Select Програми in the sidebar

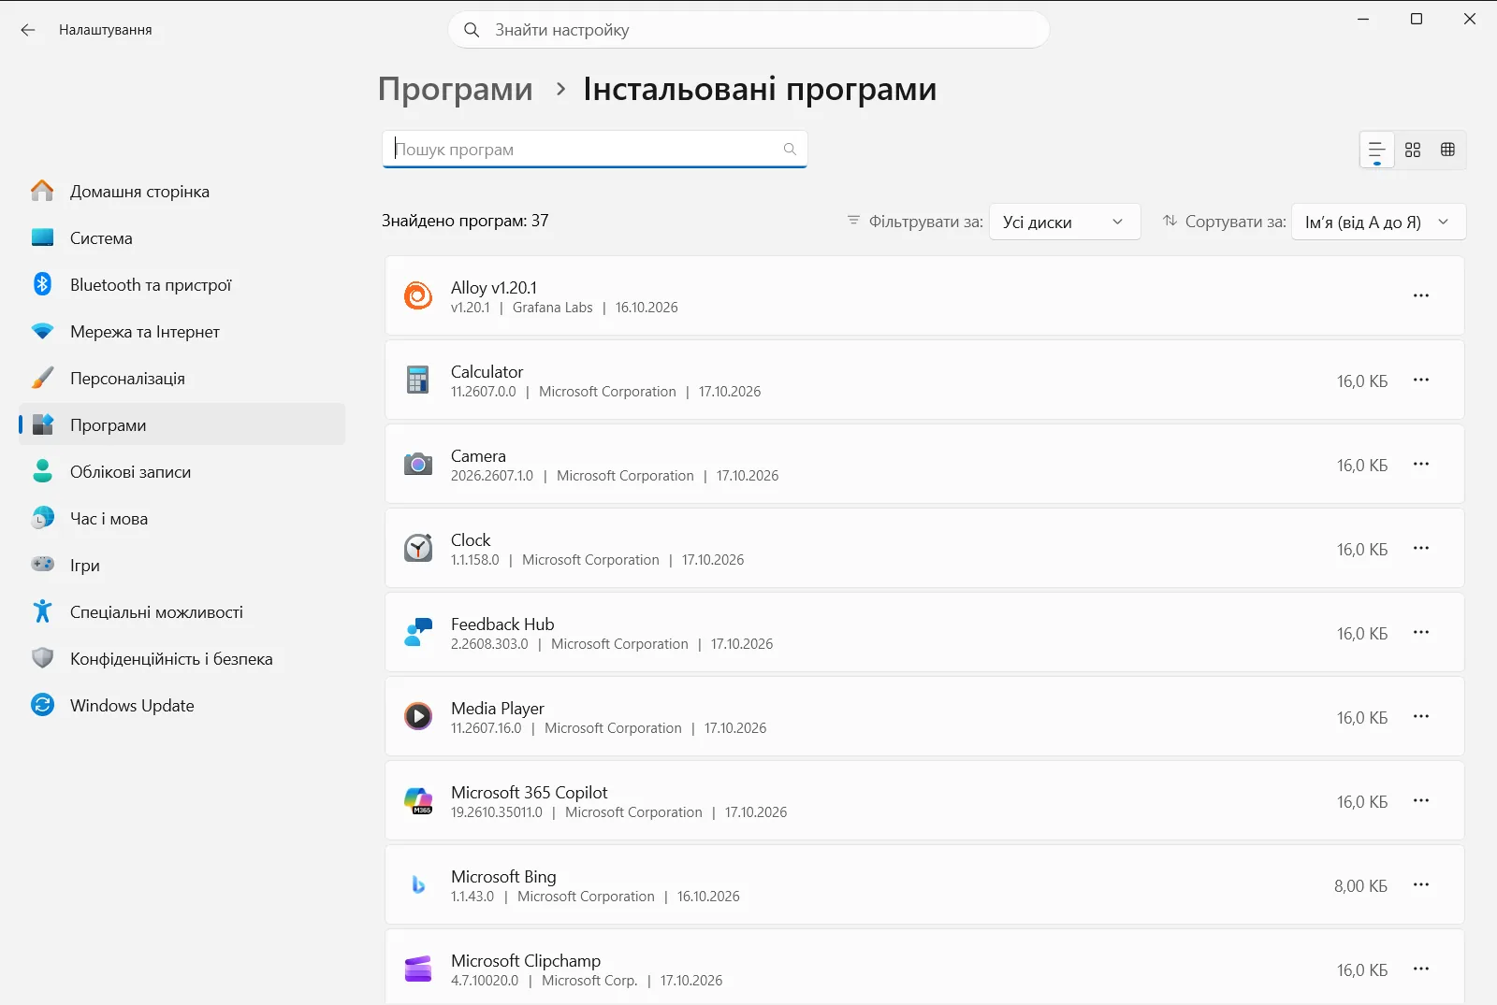point(182,424)
